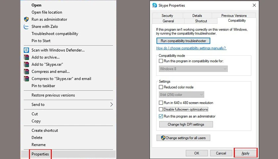Close the Skype Properties dialog
The width and height of the screenshot is (278, 159).
click(x=254, y=5)
